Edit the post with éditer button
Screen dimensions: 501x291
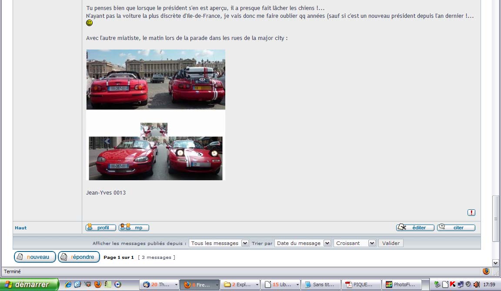click(x=415, y=228)
